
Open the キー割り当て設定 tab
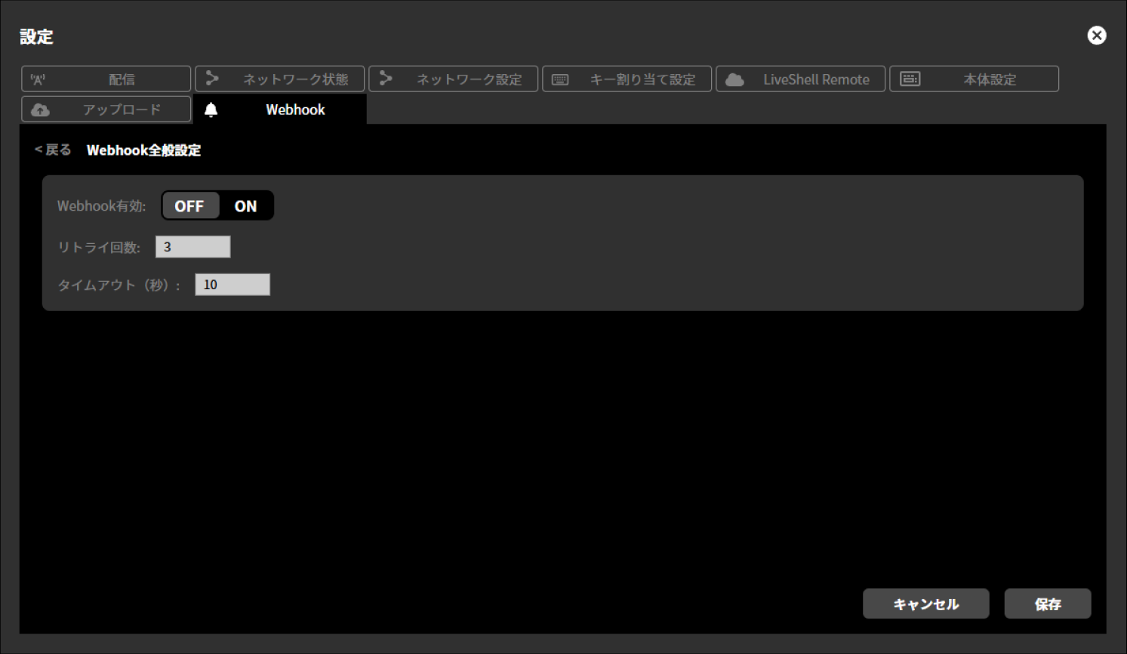click(627, 79)
